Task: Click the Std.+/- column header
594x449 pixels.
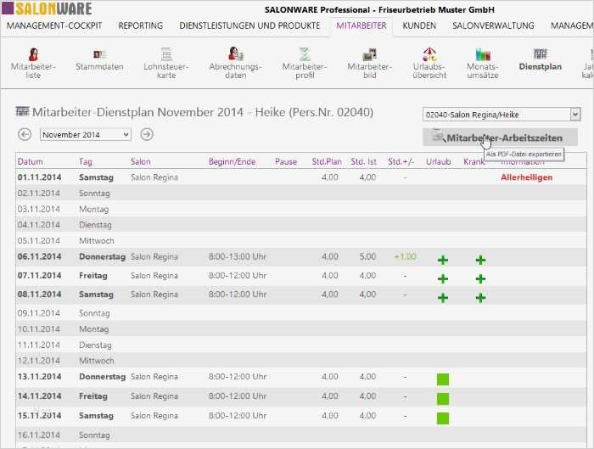Action: click(x=401, y=162)
